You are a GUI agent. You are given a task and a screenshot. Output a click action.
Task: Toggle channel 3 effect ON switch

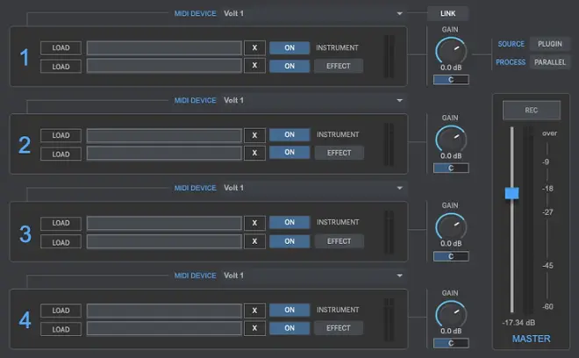click(x=289, y=241)
